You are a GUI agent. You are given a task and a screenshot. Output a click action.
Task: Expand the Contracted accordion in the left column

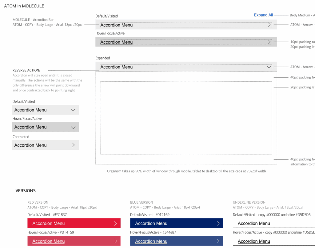click(46, 145)
